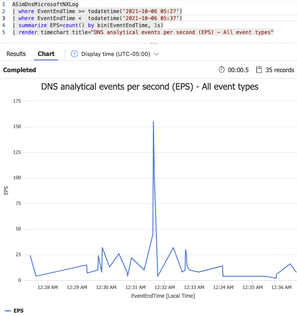
Task: Expand the Display time chevron arrow
Action: click(157, 54)
